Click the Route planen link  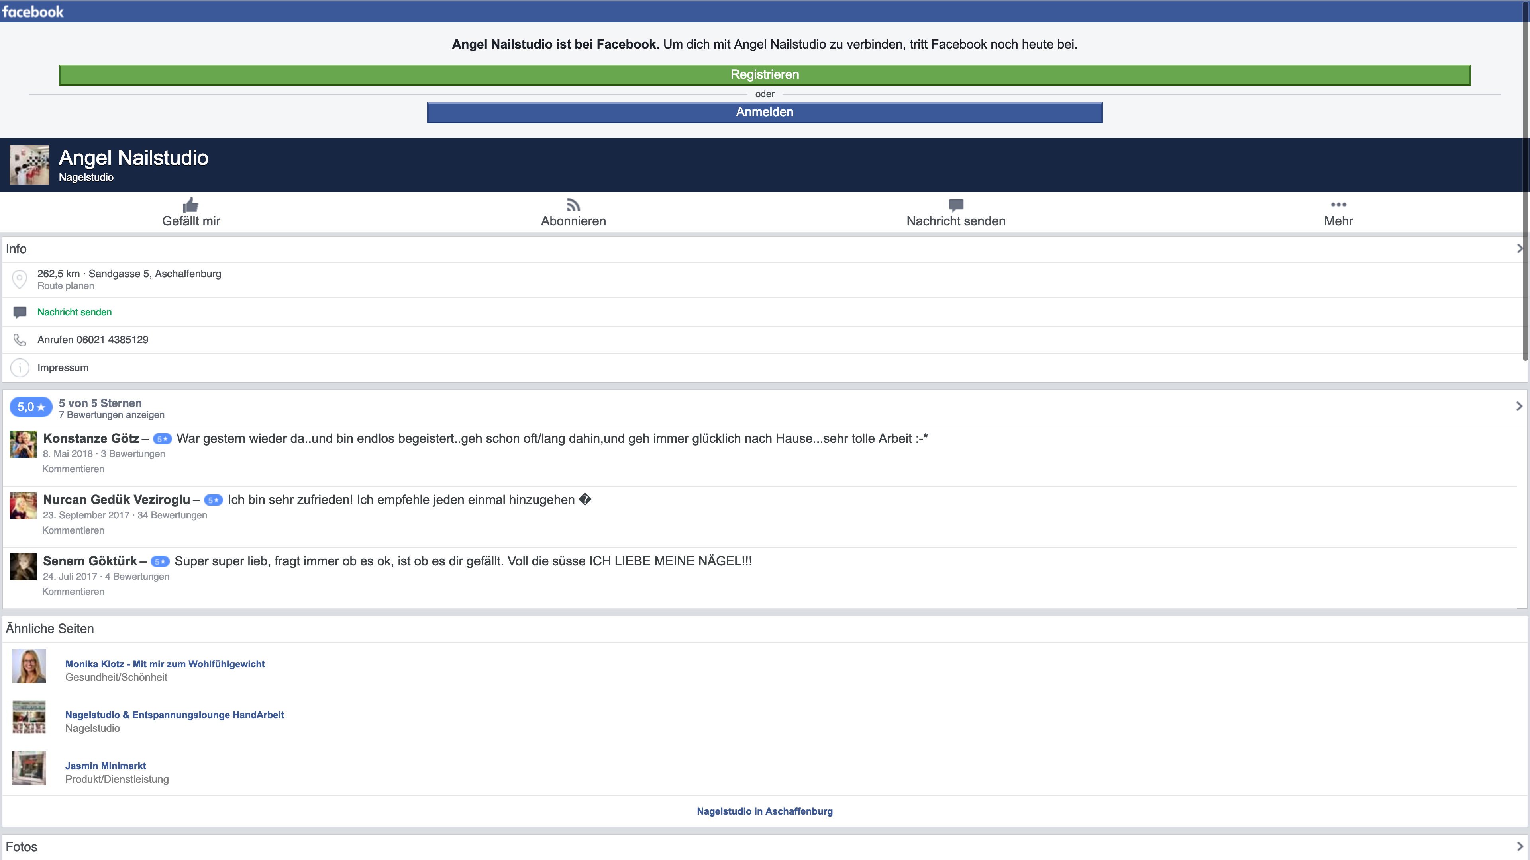pos(65,286)
